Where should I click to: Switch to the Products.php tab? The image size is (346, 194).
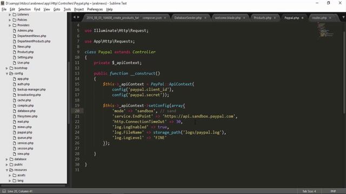tap(262, 18)
